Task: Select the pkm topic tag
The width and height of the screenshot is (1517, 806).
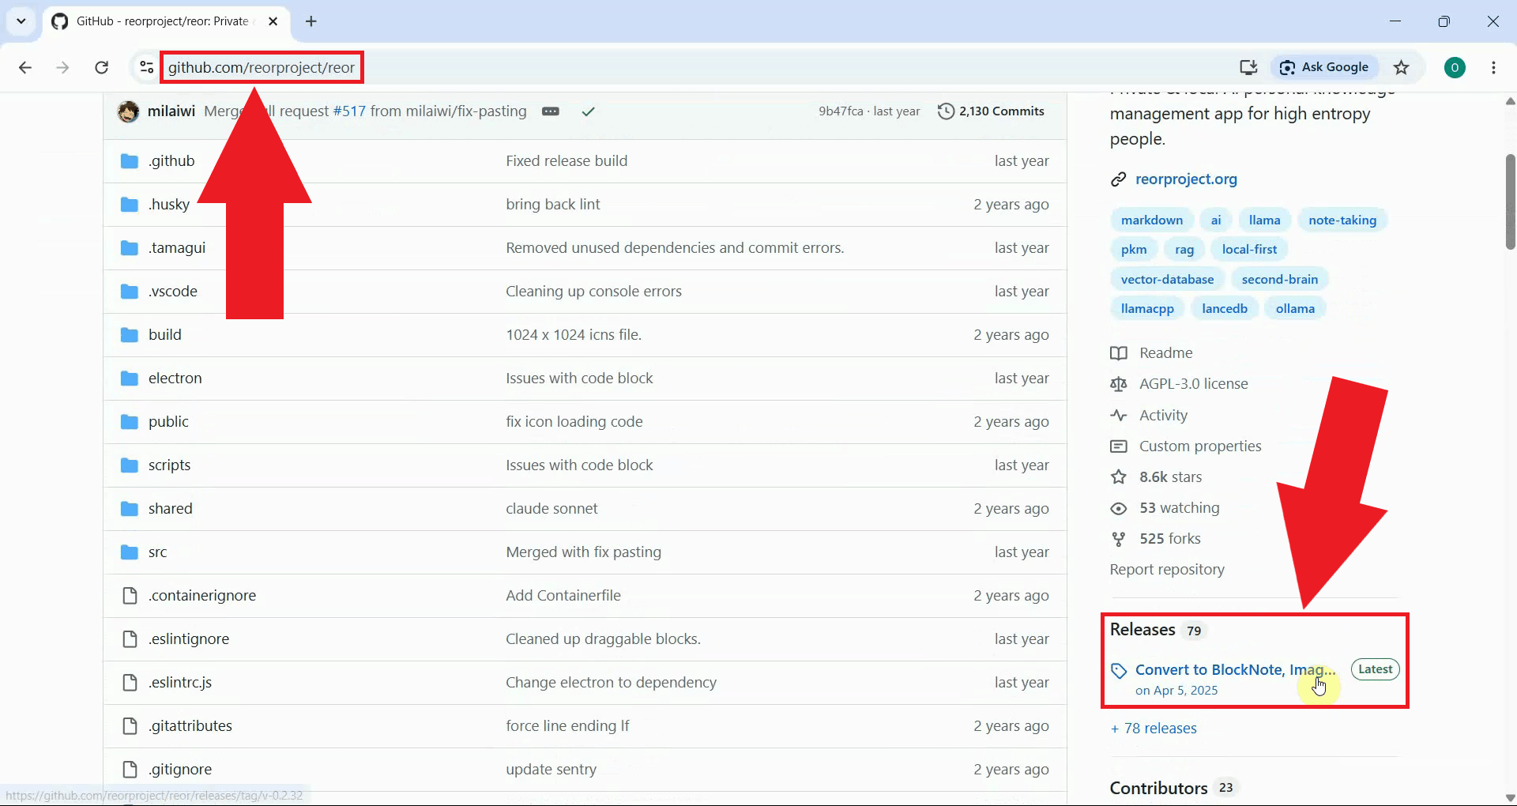Action: pyautogui.click(x=1134, y=250)
